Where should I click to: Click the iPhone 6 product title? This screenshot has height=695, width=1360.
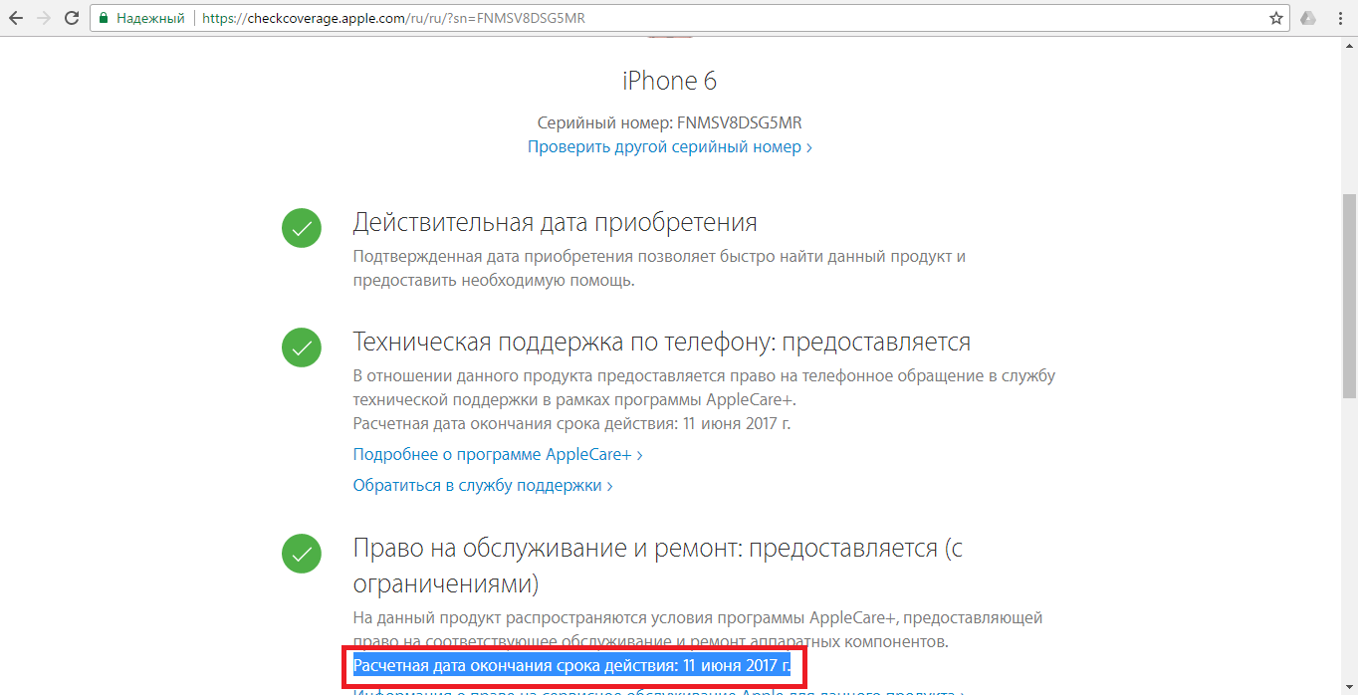point(670,81)
